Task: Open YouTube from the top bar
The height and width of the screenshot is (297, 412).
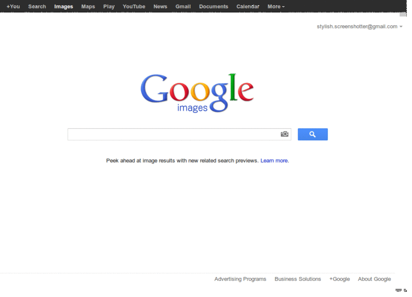Action: [x=134, y=7]
